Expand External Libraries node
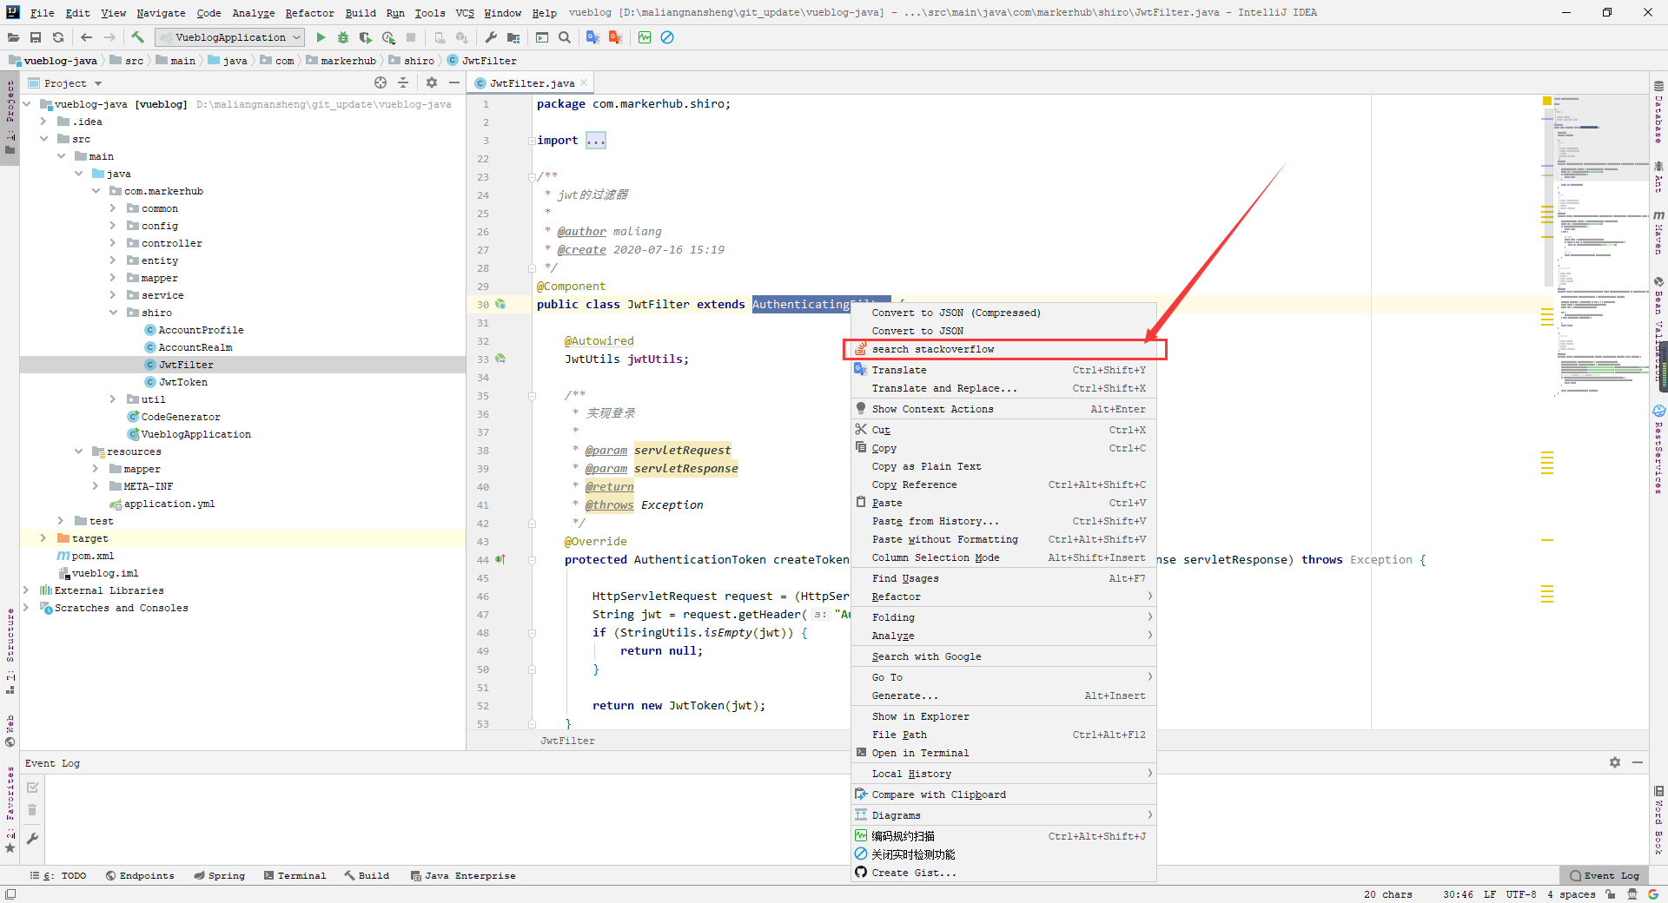The height and width of the screenshot is (903, 1668). click(26, 590)
